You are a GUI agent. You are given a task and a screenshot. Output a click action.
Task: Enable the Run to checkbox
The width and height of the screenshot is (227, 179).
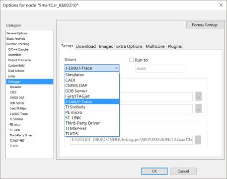(x=132, y=60)
